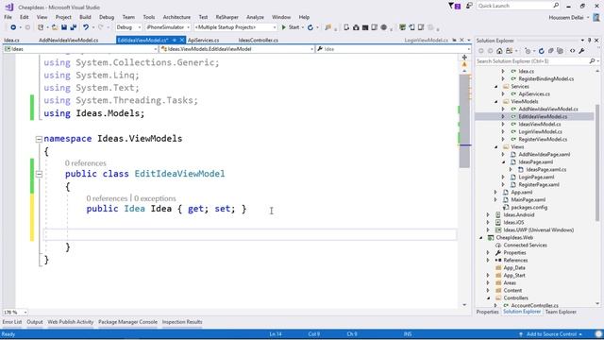Screen dimensions: 604x340
Task: Open the File menu
Action: click(8, 17)
